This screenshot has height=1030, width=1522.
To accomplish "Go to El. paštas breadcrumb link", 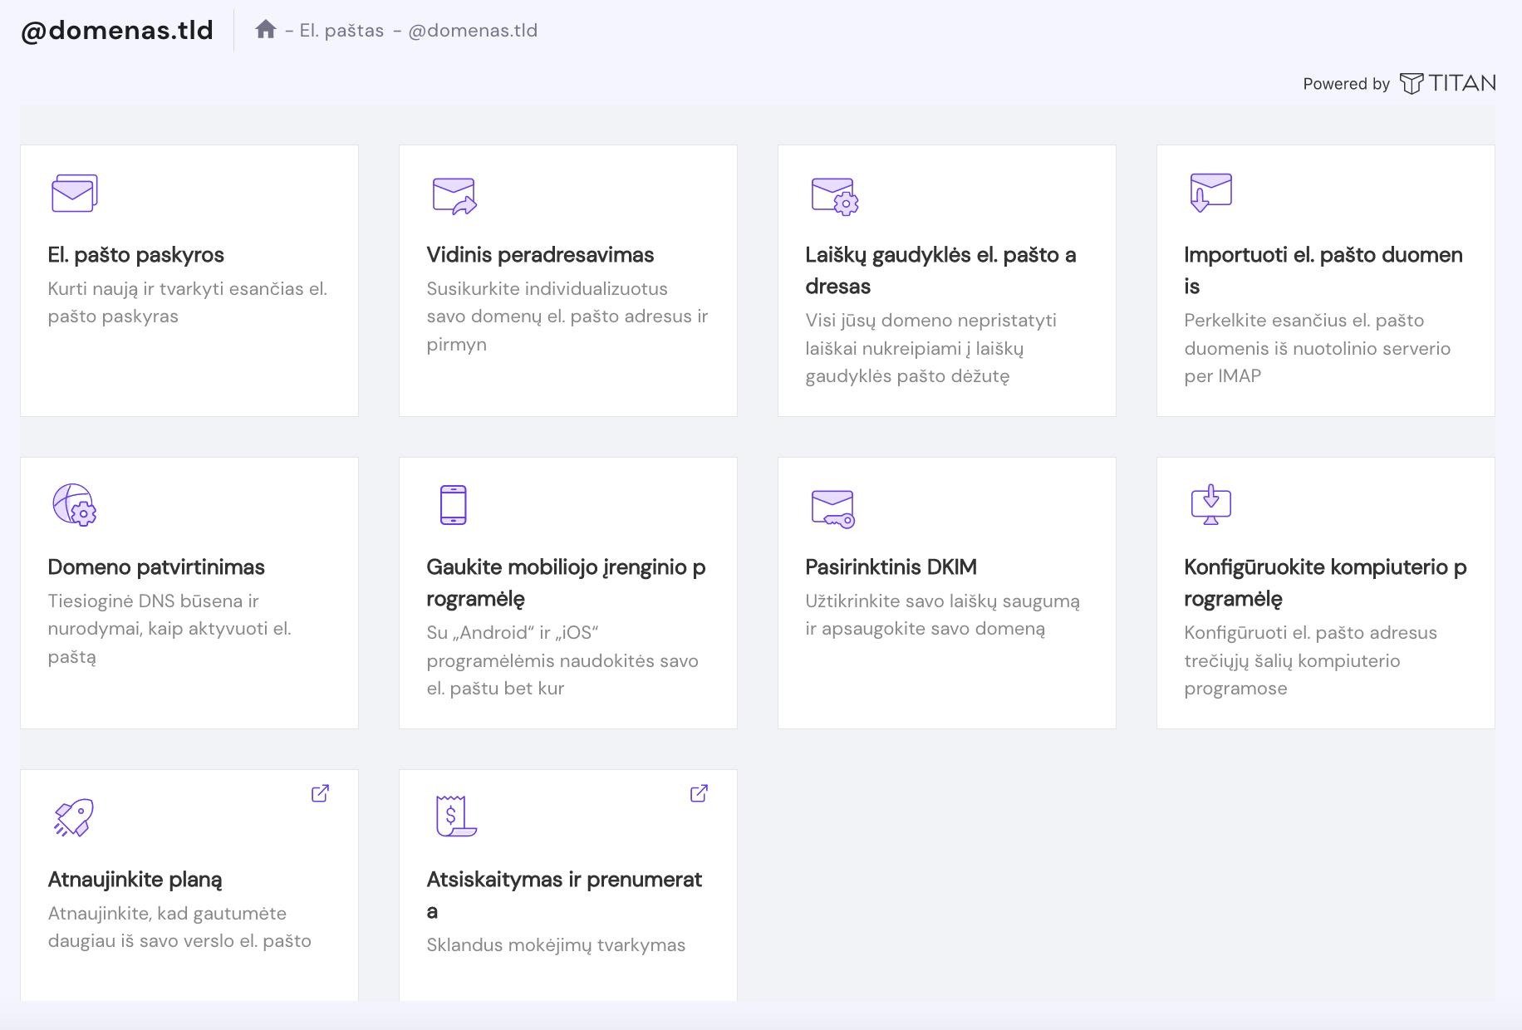I will (341, 31).
